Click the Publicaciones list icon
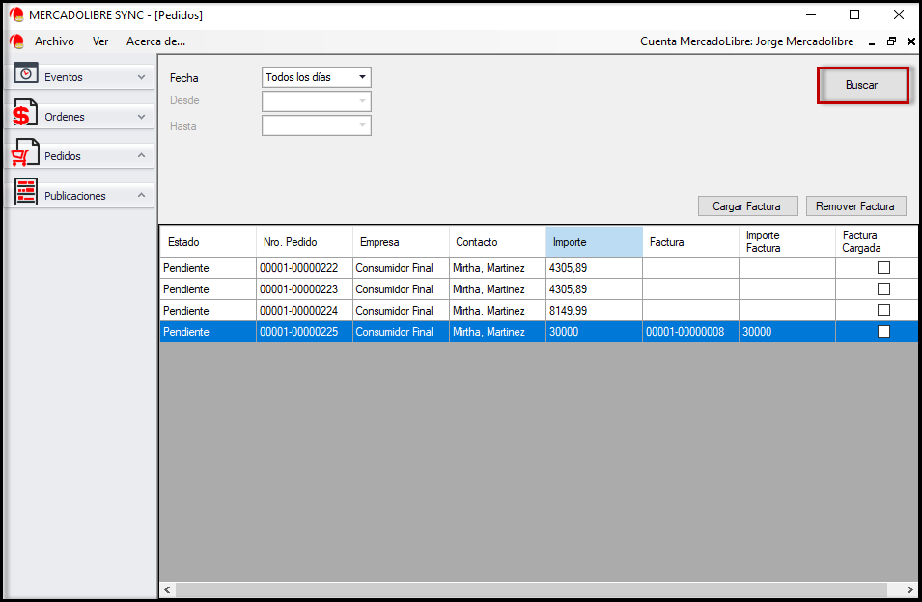The width and height of the screenshot is (922, 602). (x=25, y=192)
